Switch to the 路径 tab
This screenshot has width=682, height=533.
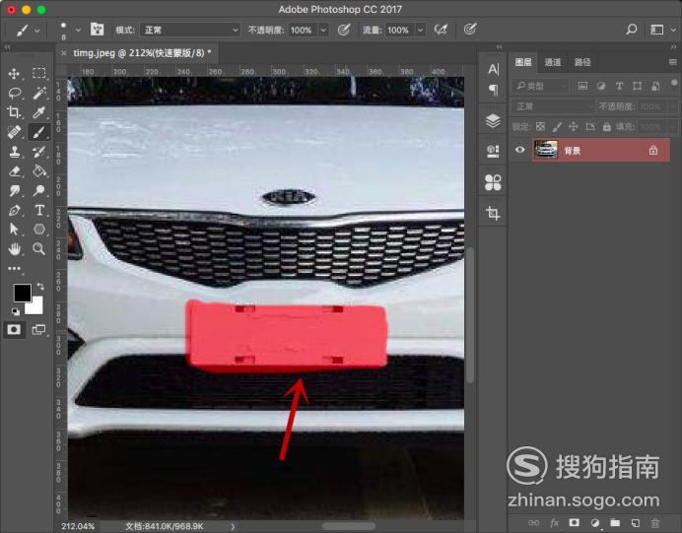[x=582, y=62]
